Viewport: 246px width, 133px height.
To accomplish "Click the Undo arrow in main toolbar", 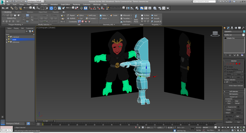I will (x=3, y=8).
